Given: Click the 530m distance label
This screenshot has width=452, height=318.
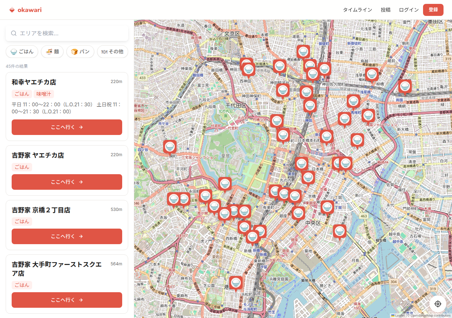Looking at the screenshot, I should click(x=117, y=210).
